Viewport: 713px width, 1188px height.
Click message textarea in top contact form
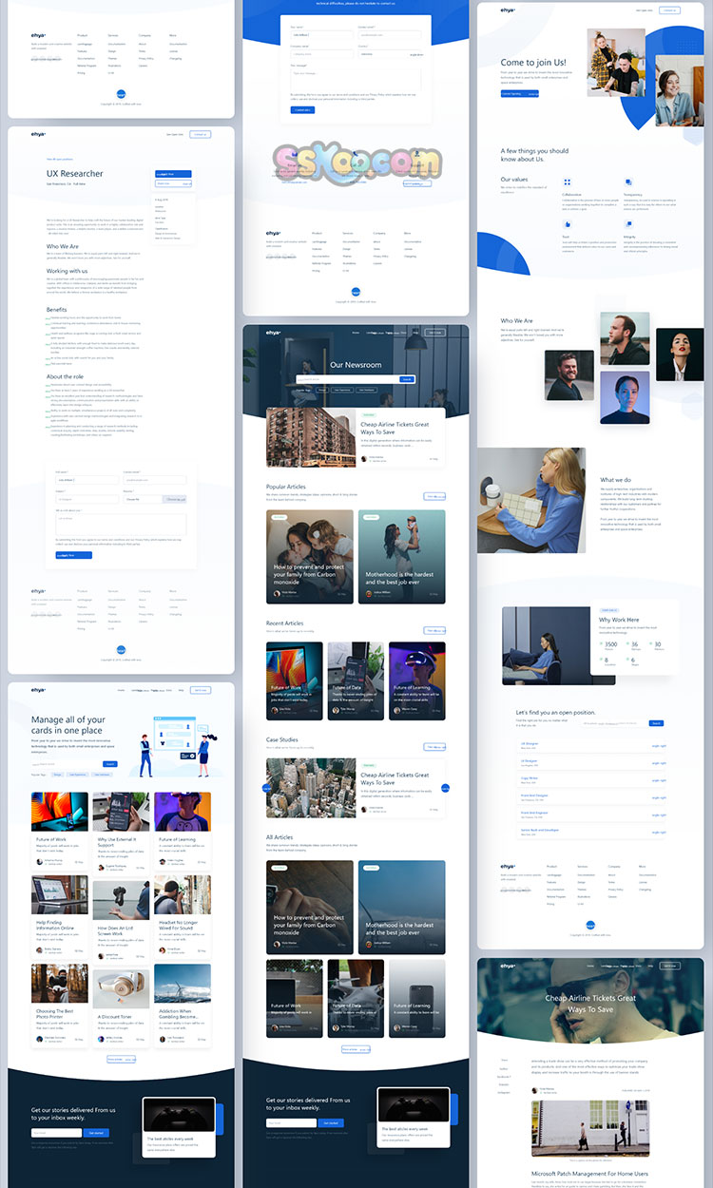(x=356, y=78)
